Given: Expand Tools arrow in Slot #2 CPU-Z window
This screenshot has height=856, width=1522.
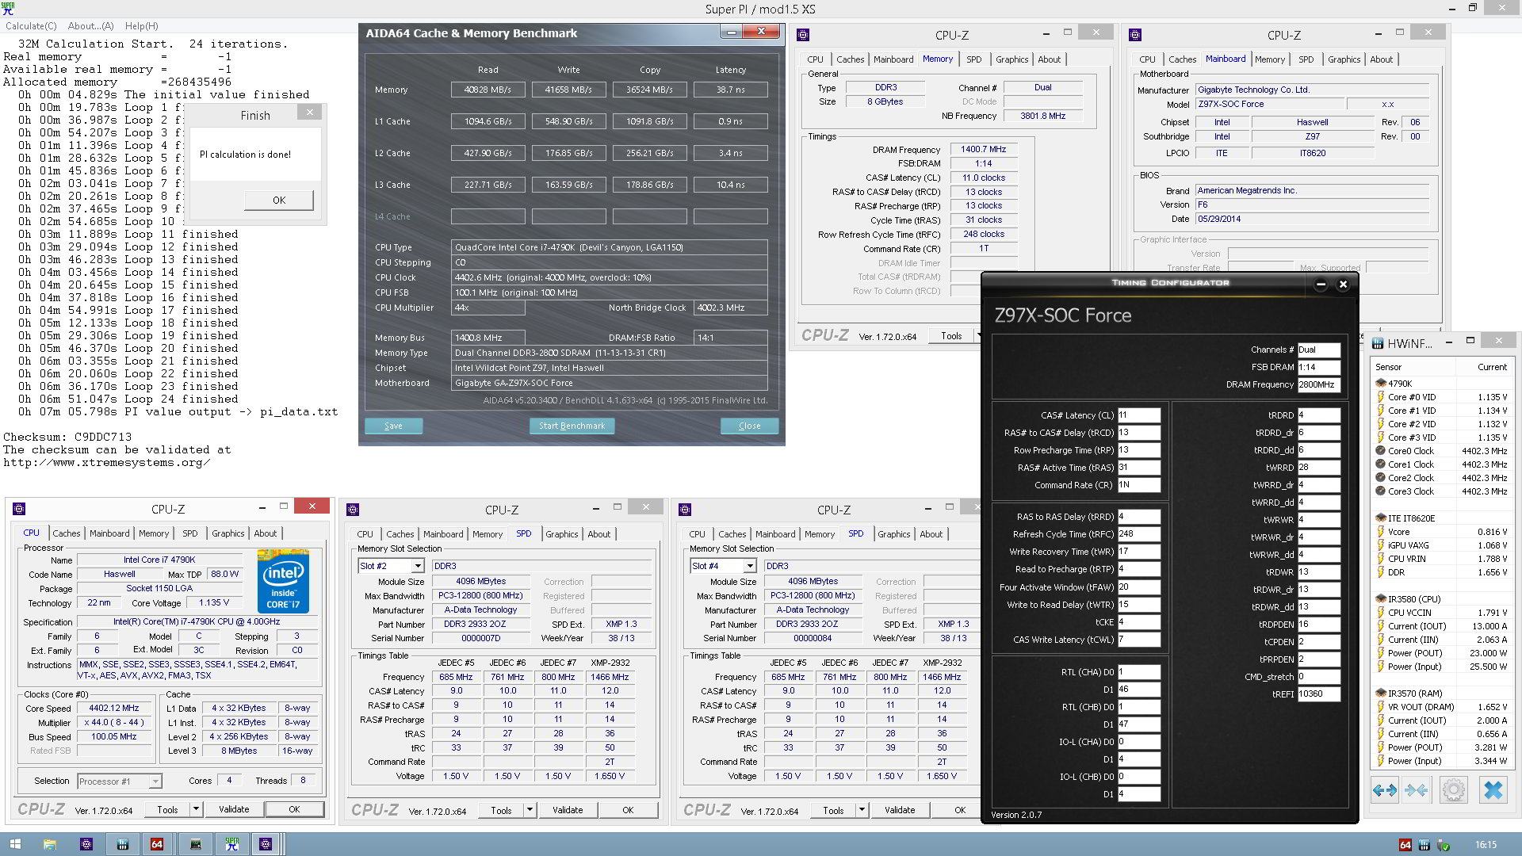Looking at the screenshot, I should [x=530, y=810].
